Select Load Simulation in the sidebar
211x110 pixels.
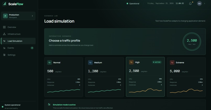[x=18, y=41]
